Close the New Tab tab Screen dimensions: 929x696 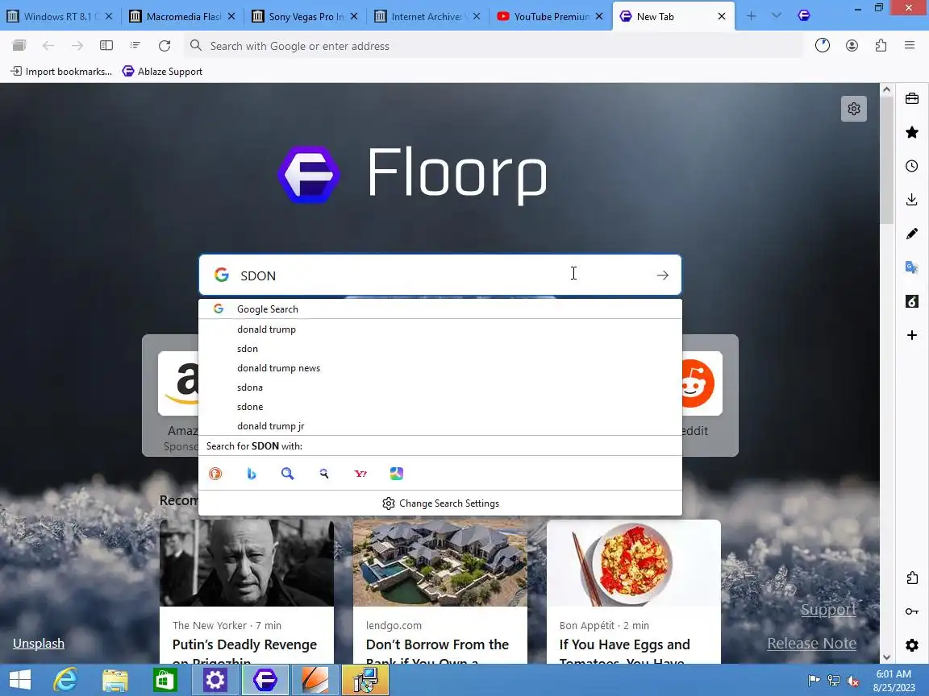722,17
